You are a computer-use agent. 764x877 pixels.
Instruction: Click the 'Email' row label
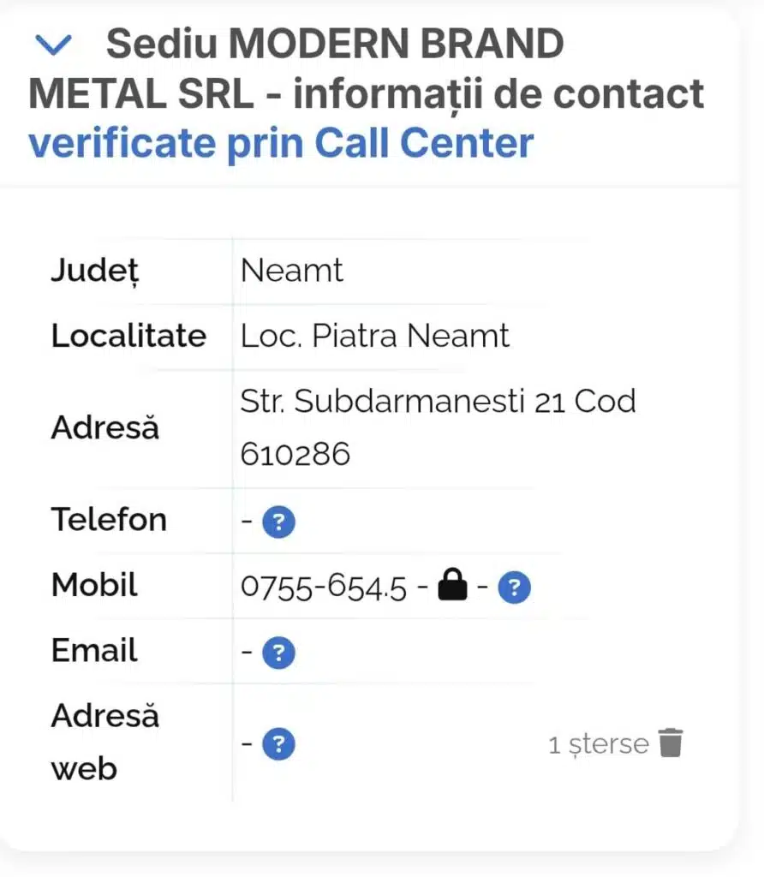94,651
